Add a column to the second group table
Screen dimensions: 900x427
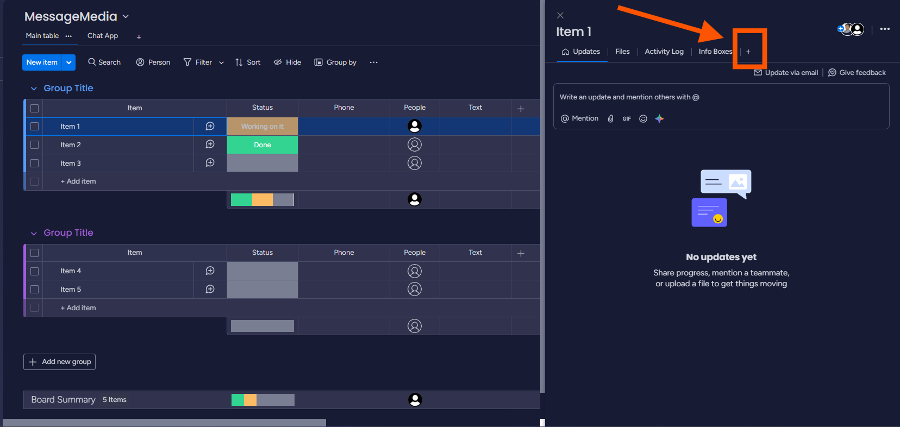[521, 253]
